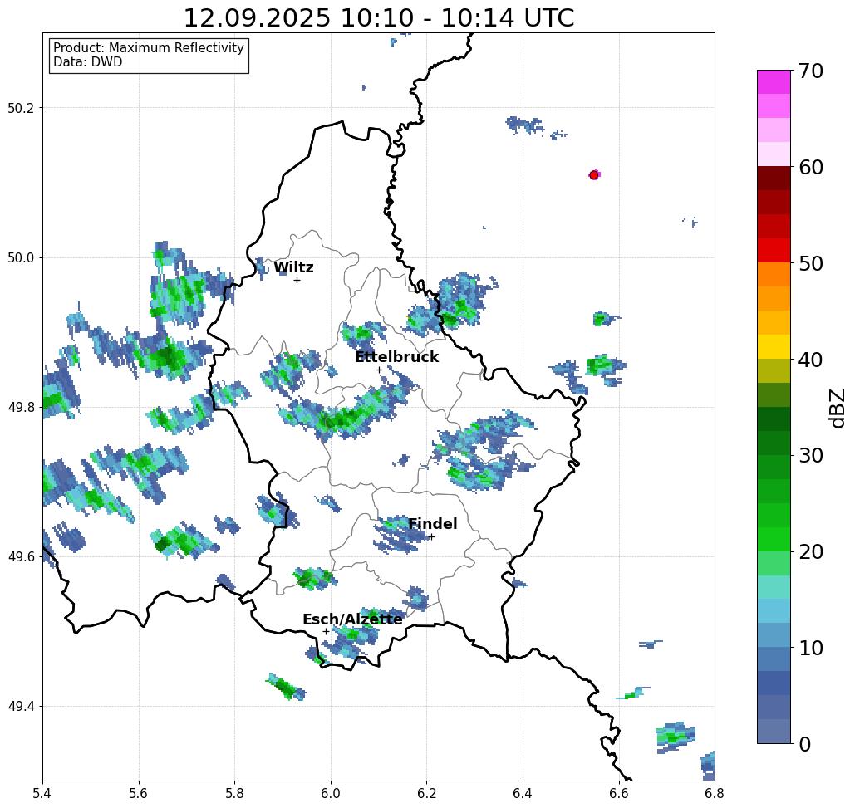The width and height of the screenshot is (855, 808).
Task: Click the colorbar tick label 70
Action: (811, 71)
